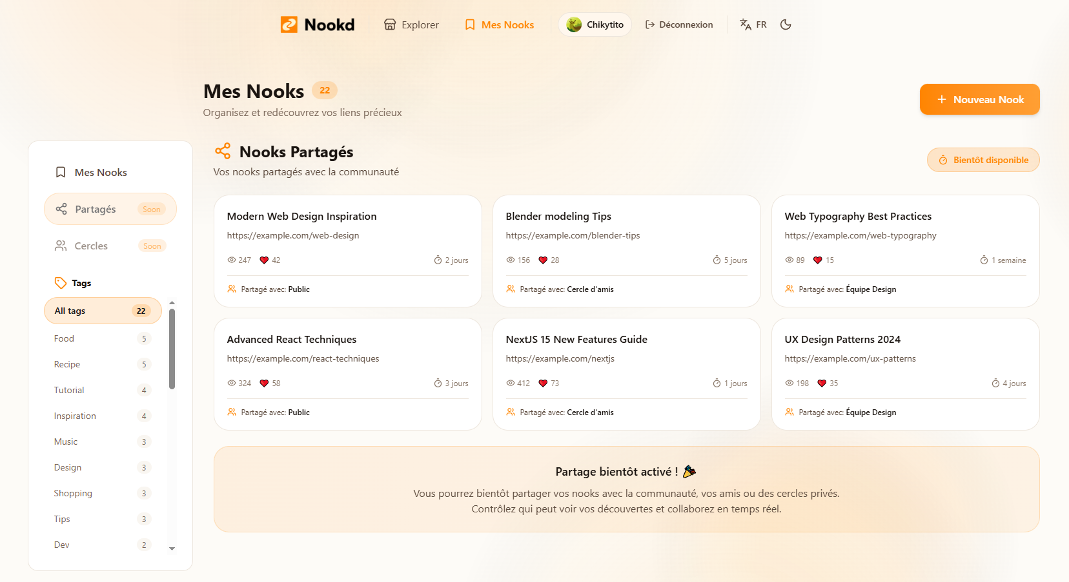Toggle dark mode with the moon icon
This screenshot has height=582, width=1069.
click(x=786, y=24)
